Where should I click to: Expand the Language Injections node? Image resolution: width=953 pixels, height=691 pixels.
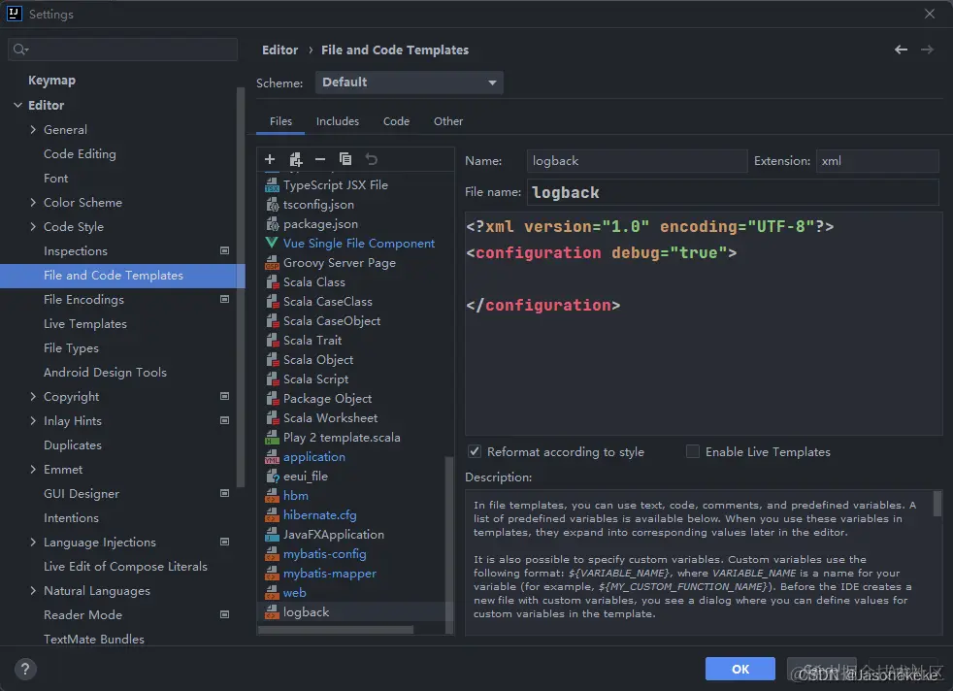(x=33, y=542)
